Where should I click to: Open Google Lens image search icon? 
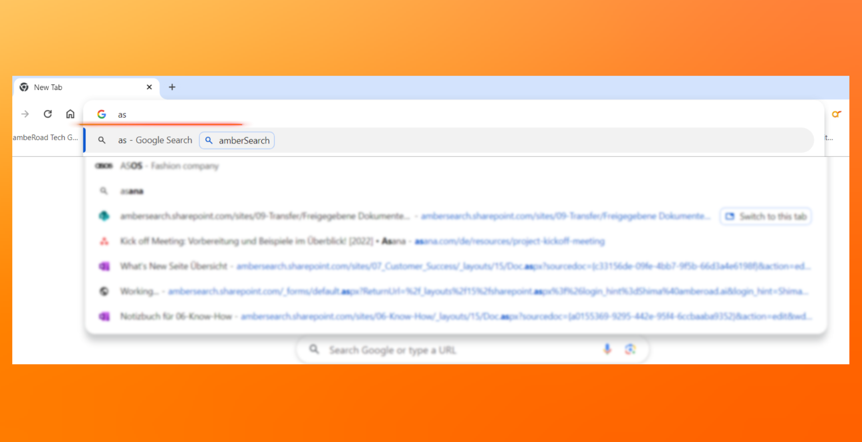631,349
